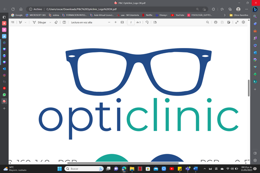The image size is (260, 173).
Task: Open the Netflix bookmark
Action: click(147, 15)
